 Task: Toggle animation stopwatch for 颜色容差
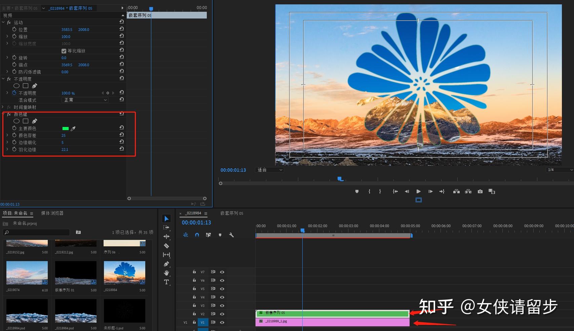pos(14,135)
